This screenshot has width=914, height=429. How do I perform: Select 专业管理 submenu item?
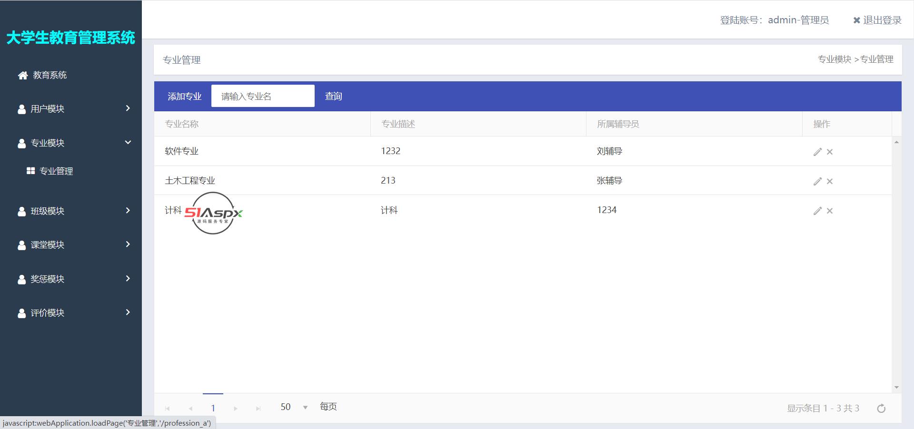(56, 171)
